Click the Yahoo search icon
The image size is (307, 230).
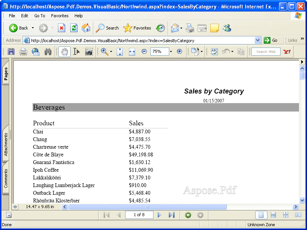(x=287, y=52)
